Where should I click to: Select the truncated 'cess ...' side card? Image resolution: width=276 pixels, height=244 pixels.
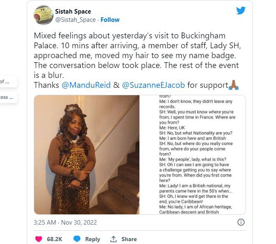click(8, 97)
